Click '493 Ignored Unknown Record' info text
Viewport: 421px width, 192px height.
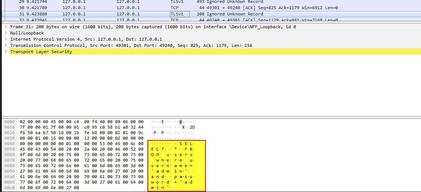[230, 1]
